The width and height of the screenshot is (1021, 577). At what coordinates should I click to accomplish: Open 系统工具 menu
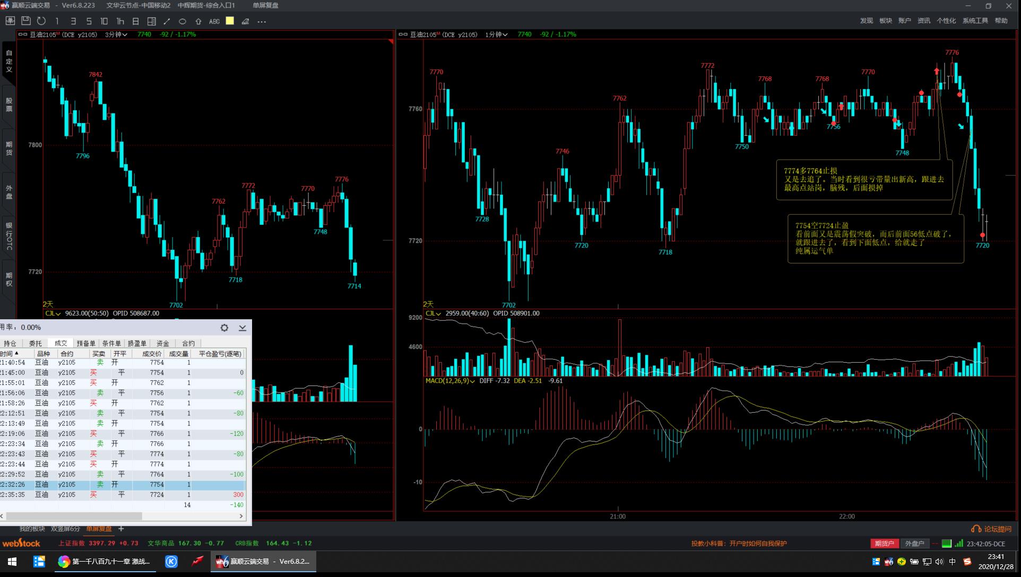[x=975, y=21]
